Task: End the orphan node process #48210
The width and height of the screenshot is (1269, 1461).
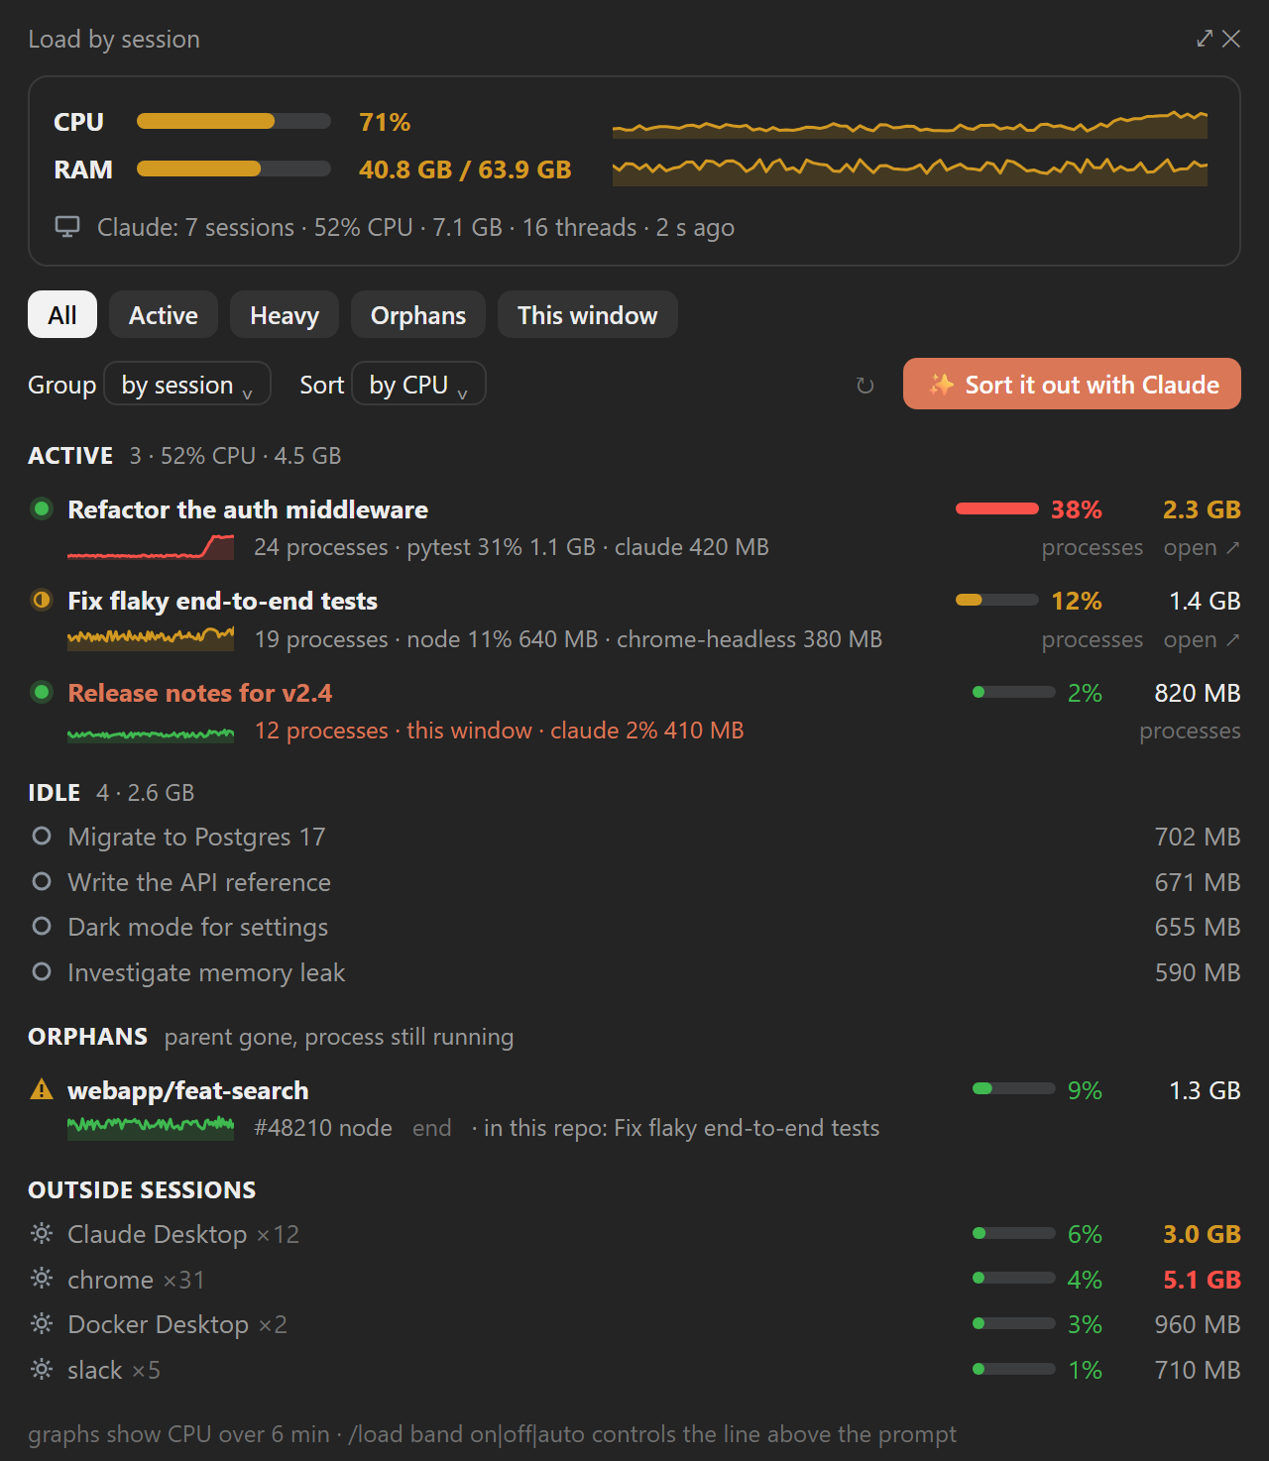Action: pyautogui.click(x=431, y=1128)
